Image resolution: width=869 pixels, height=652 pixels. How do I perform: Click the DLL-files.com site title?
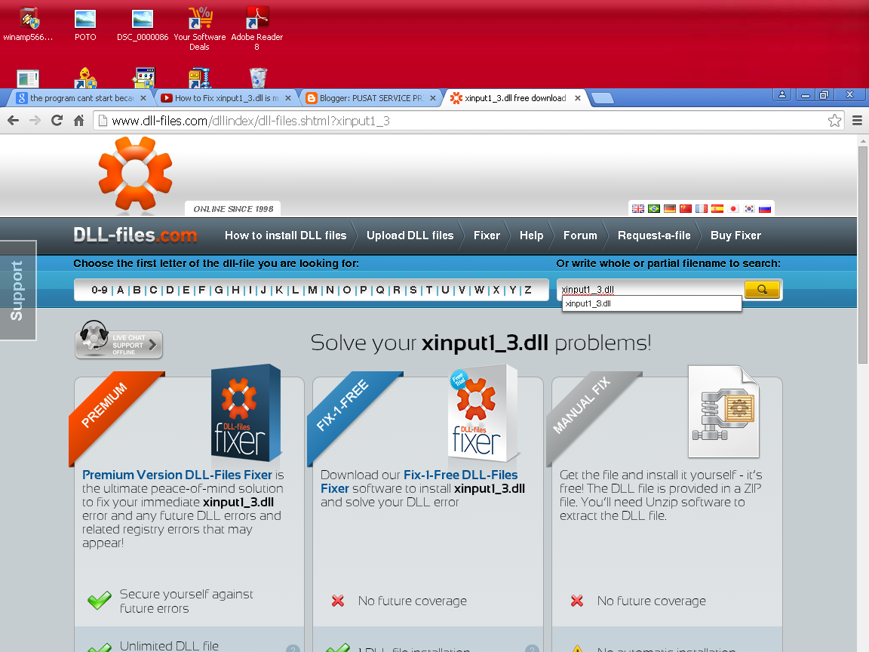click(135, 235)
